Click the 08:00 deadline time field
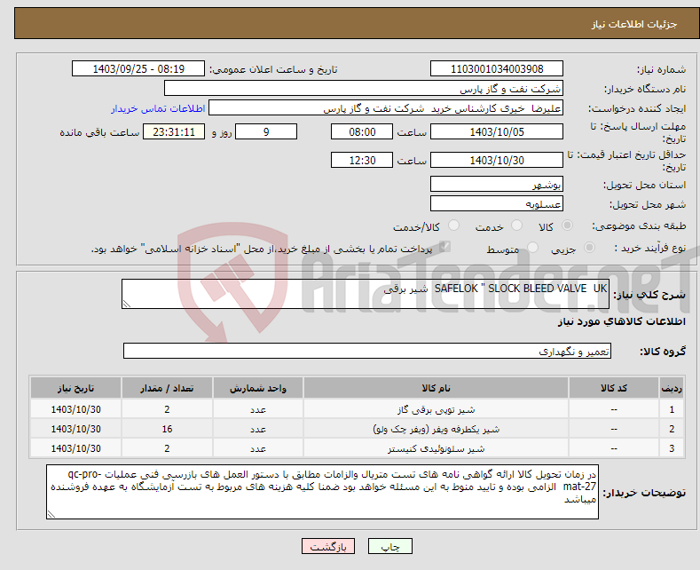700x570 pixels. tap(362, 131)
